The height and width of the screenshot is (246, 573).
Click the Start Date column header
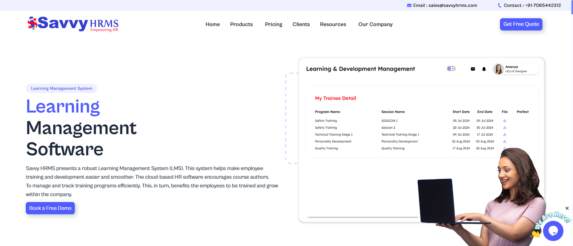pyautogui.click(x=461, y=112)
